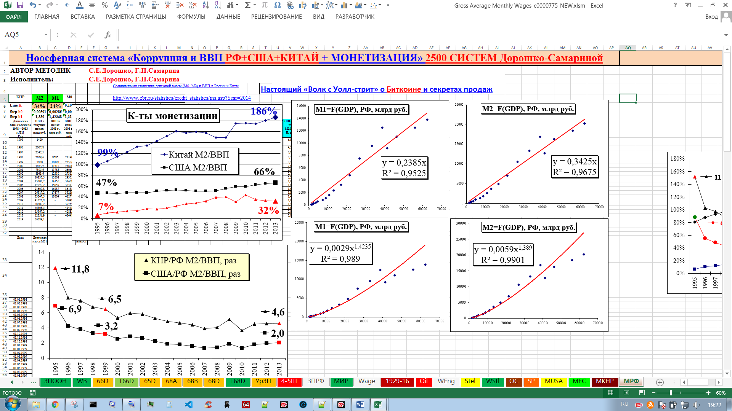Click the percent style icon
732x411 pixels.
click(104, 5)
